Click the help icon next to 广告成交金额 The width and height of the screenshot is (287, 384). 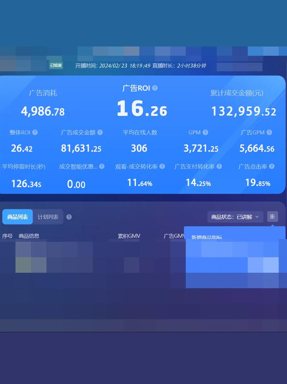[x=100, y=133]
